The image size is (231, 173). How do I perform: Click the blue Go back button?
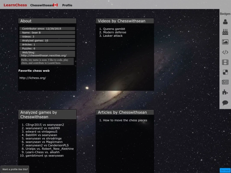click(x=225, y=170)
